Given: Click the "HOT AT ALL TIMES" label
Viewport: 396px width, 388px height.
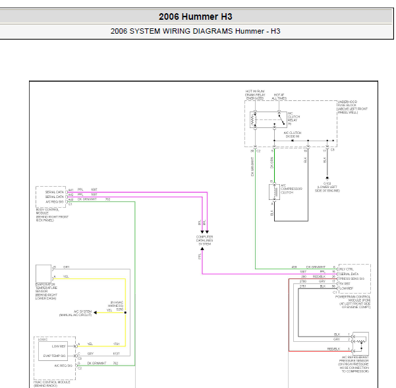Looking at the screenshot, I should (279, 96).
